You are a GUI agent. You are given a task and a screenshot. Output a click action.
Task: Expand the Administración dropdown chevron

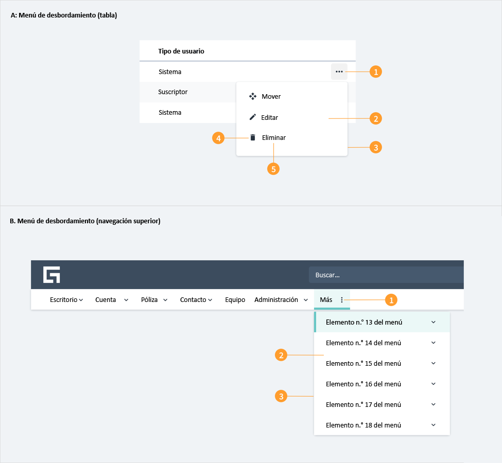[306, 300]
